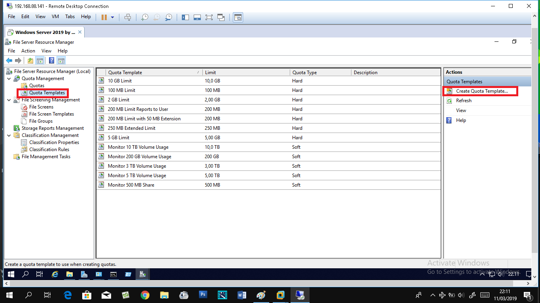Screen dimensions: 540x303
Task: Click the console view icon in VMware toolbar
Action: click(238, 17)
